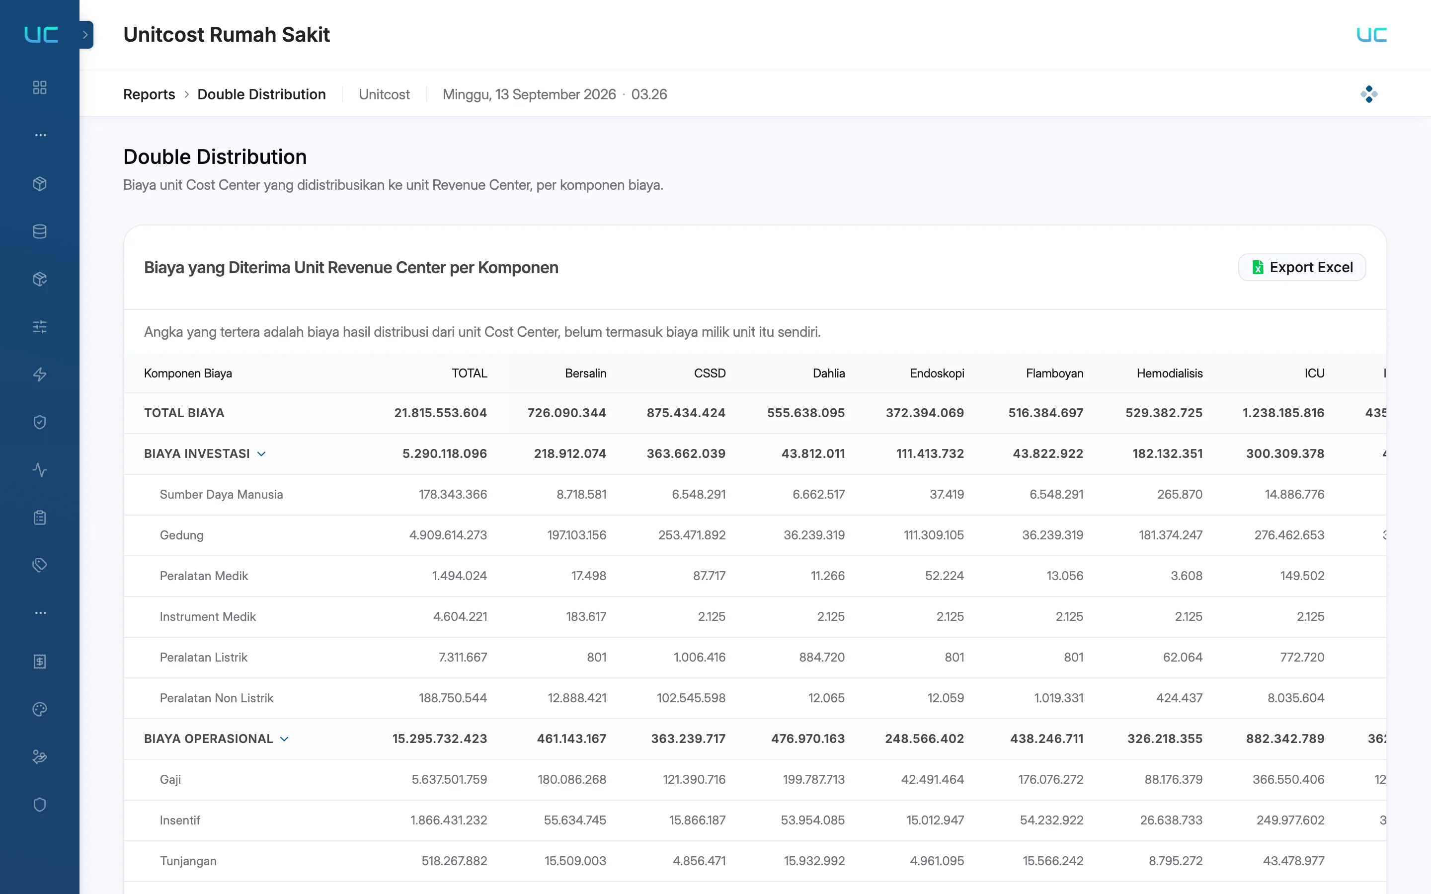Image resolution: width=1431 pixels, height=894 pixels.
Task: Collapse the BIAYA INVESTASI group chevron
Action: [261, 454]
